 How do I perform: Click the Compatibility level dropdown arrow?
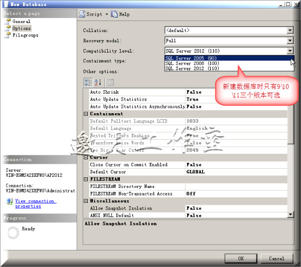(290, 51)
